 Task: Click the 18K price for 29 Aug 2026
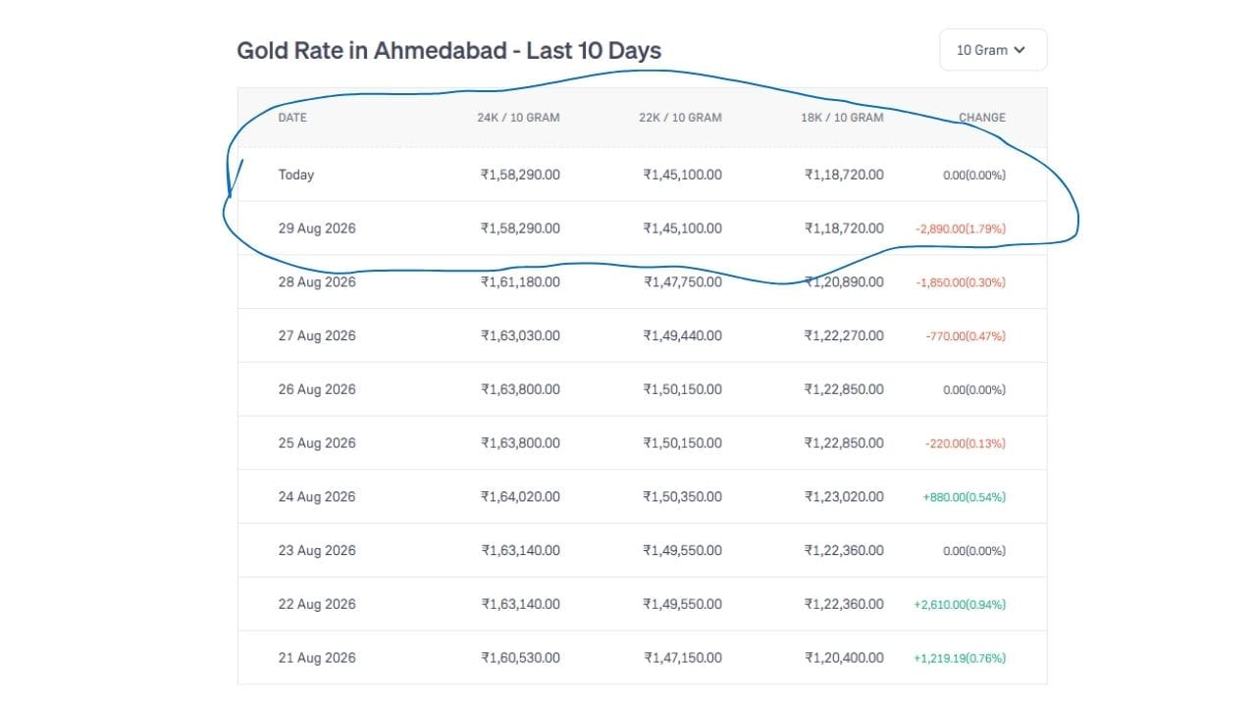844,228
